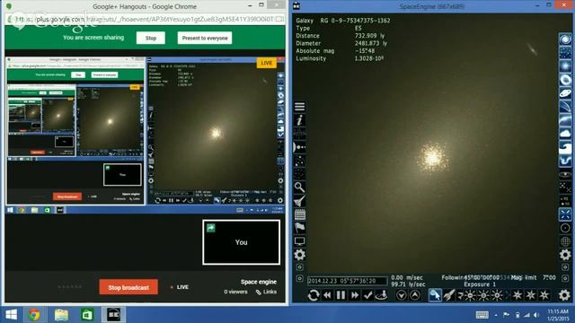Pin the left toolbar with small square button
575x323 pixels.
pos(299,267)
